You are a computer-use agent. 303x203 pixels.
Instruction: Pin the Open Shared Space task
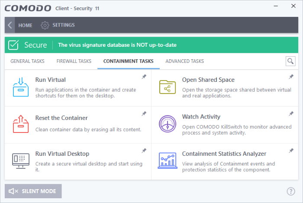point(291,77)
